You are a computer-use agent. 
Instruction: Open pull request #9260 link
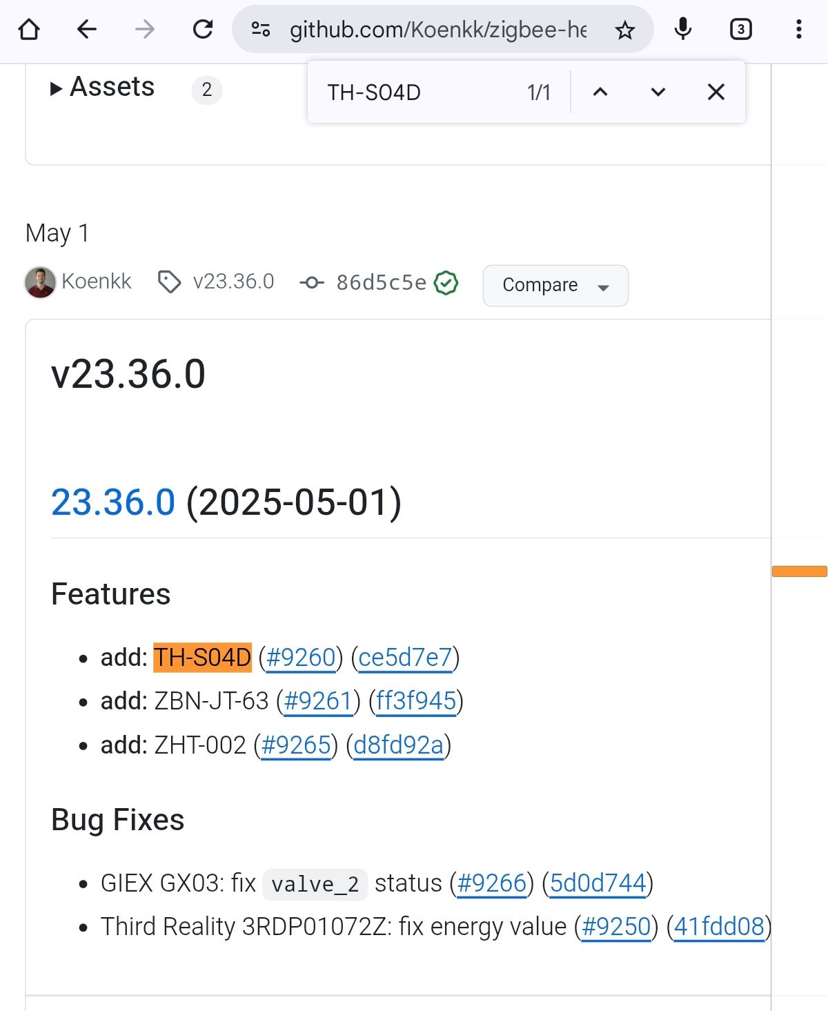tap(301, 658)
